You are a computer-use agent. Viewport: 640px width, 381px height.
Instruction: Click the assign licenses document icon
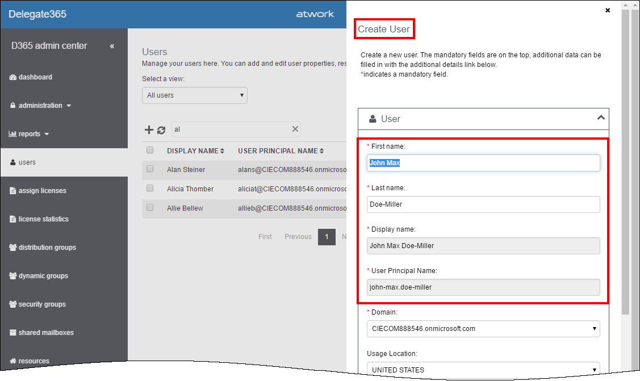pos(12,191)
